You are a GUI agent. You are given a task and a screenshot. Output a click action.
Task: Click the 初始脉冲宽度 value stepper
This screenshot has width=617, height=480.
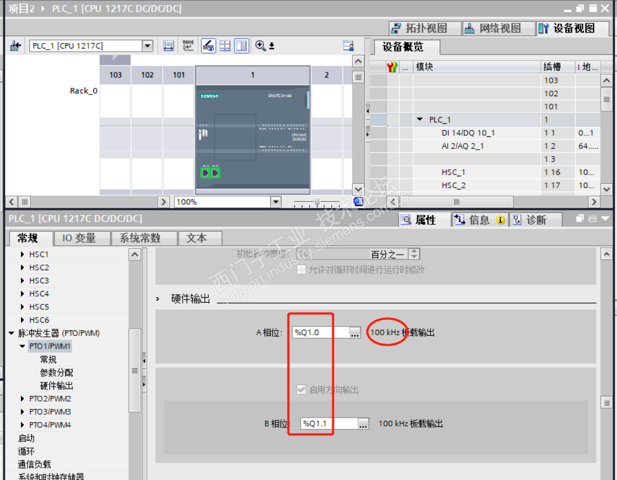click(x=414, y=254)
